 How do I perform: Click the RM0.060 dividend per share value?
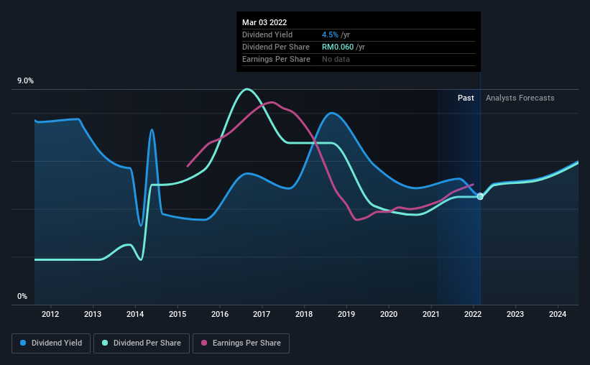point(338,47)
